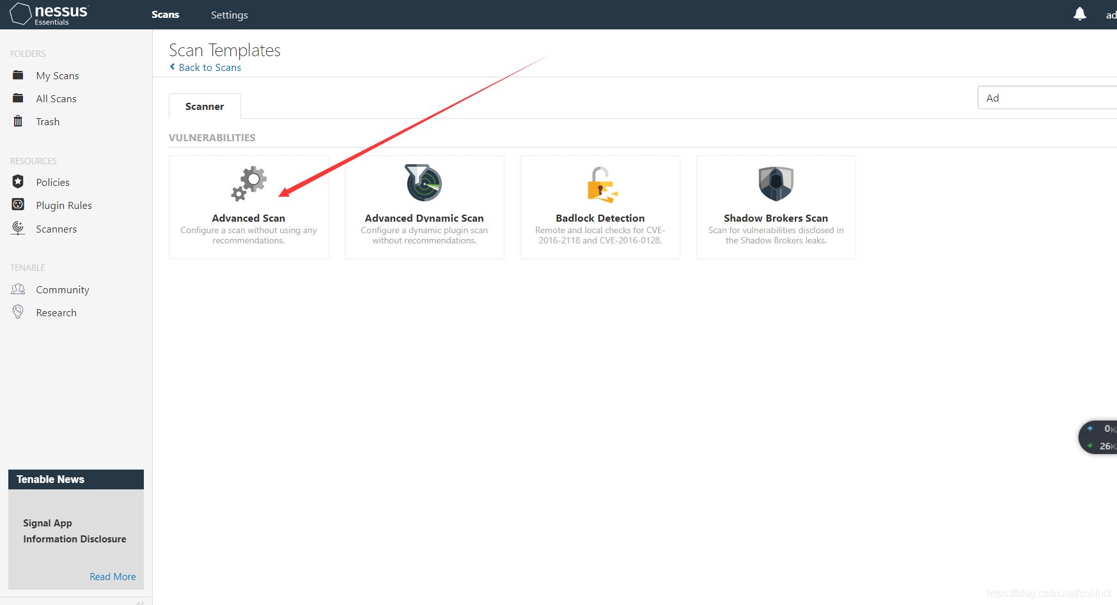Select the Shadow Brokers Scan template title

776,218
